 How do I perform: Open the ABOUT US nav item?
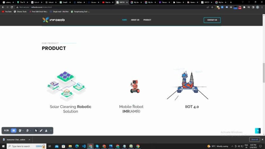click(135, 20)
